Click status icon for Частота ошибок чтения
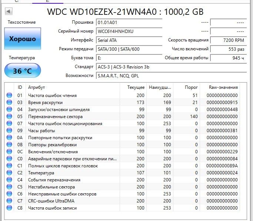The height and width of the screenshot is (221, 253). pyautogui.click(x=9, y=95)
